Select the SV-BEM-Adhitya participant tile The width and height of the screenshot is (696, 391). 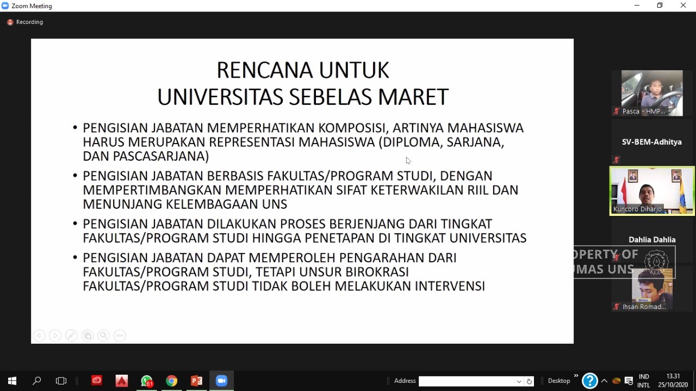(652, 142)
